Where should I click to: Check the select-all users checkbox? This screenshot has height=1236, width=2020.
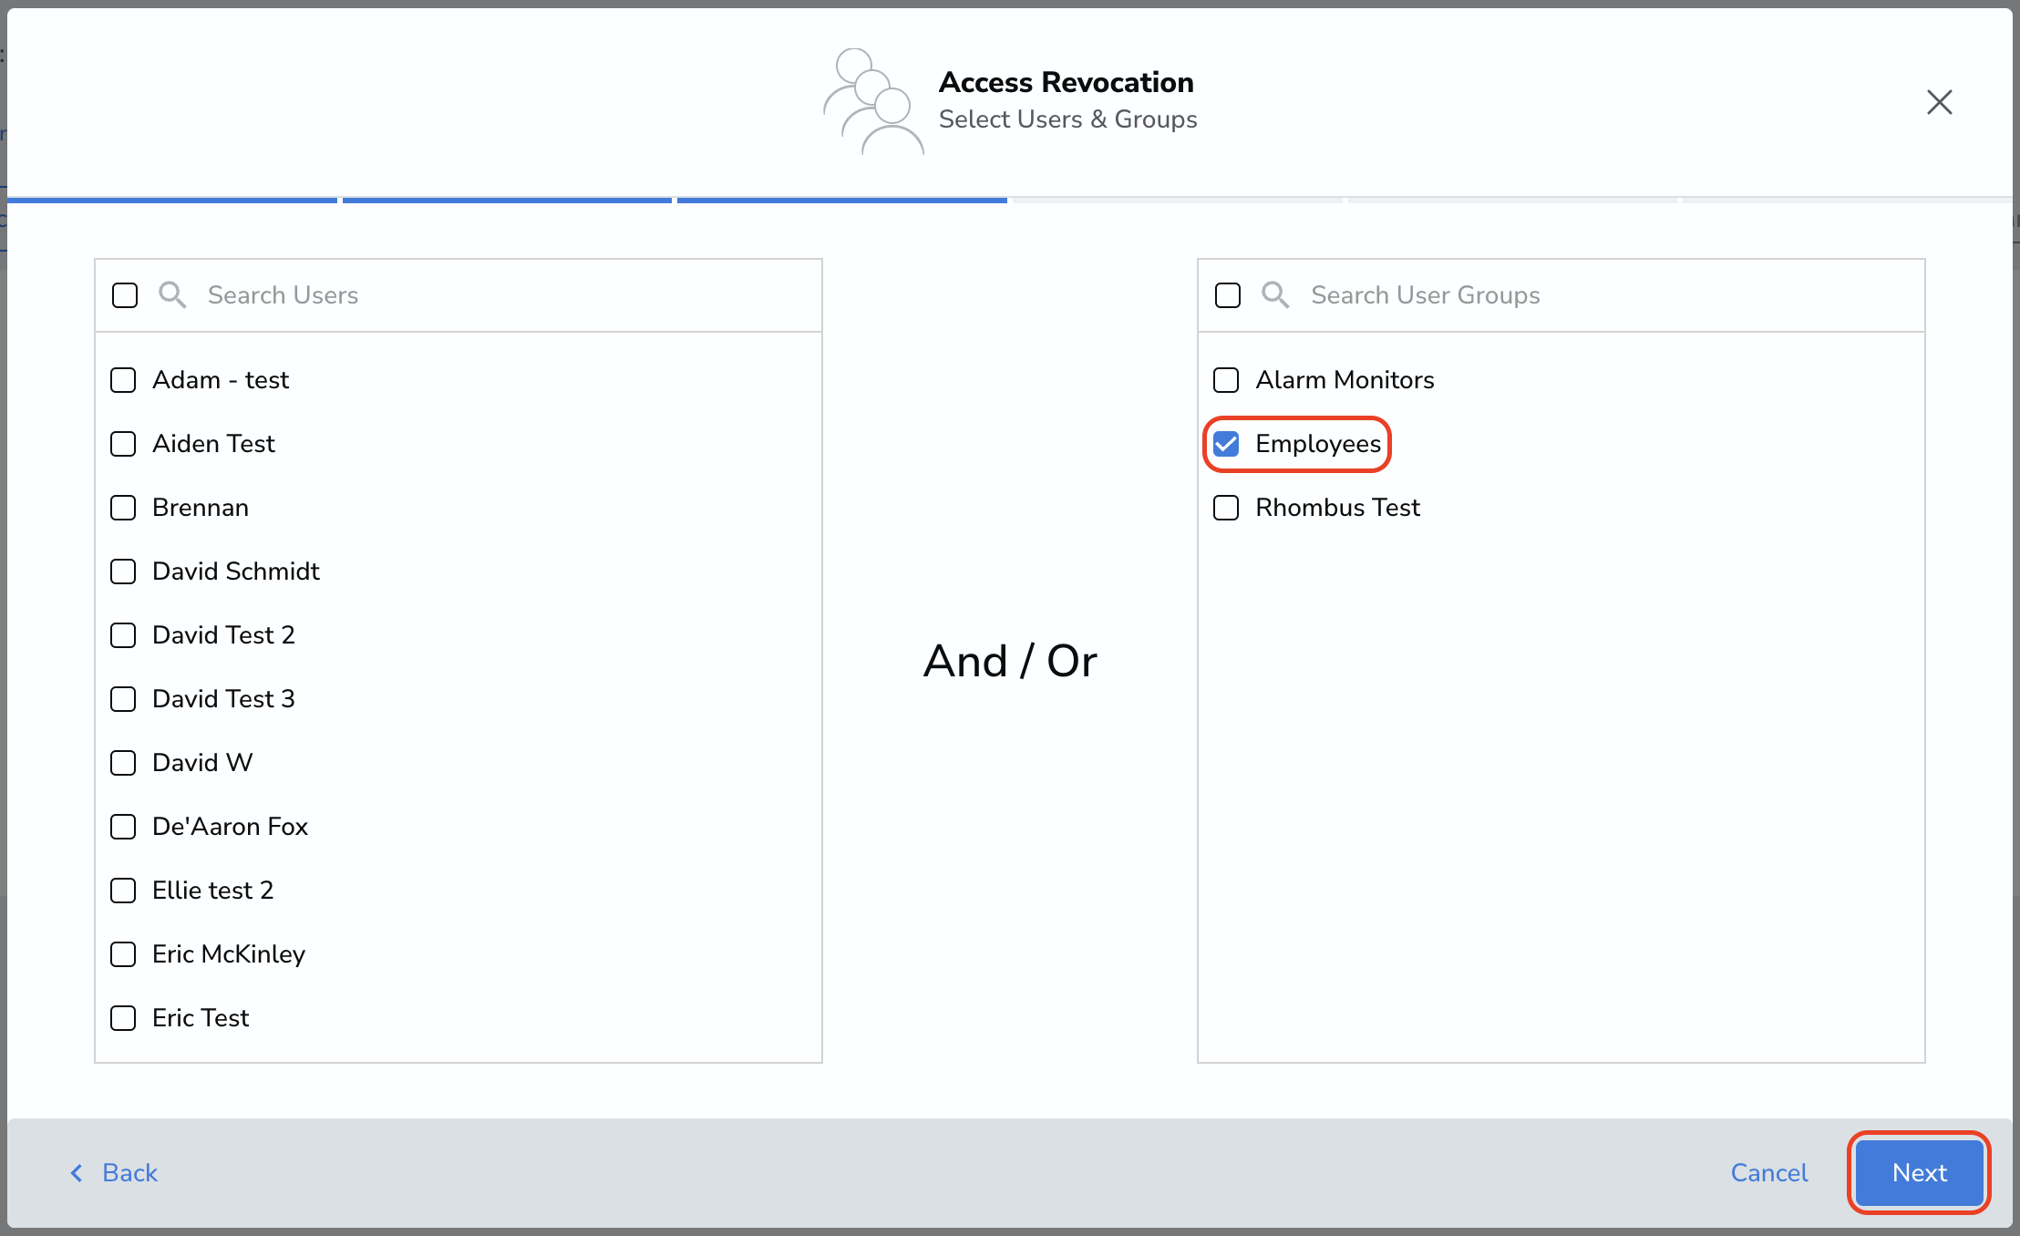[x=125, y=295]
